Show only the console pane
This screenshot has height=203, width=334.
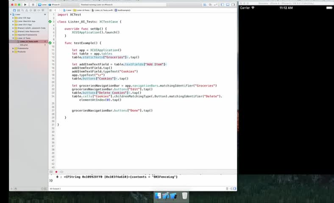coord(235,189)
